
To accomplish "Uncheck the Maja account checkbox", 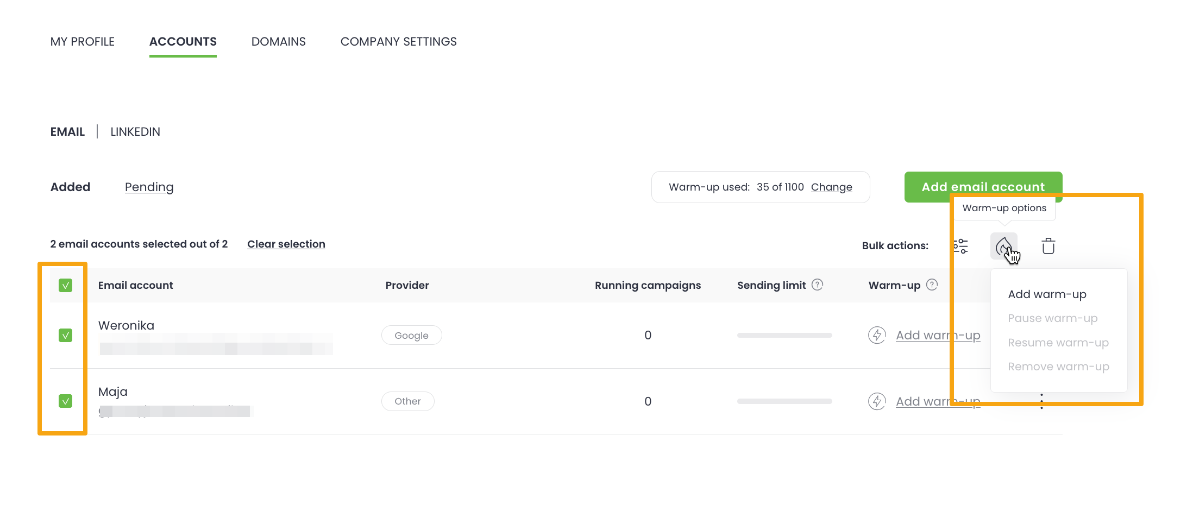I will (65, 401).
